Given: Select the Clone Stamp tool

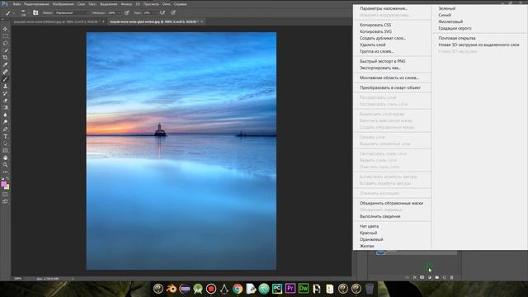Looking at the screenshot, I should 5,86.
